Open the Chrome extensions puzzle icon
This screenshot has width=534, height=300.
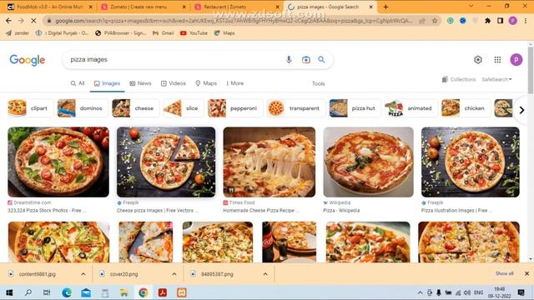click(487, 21)
